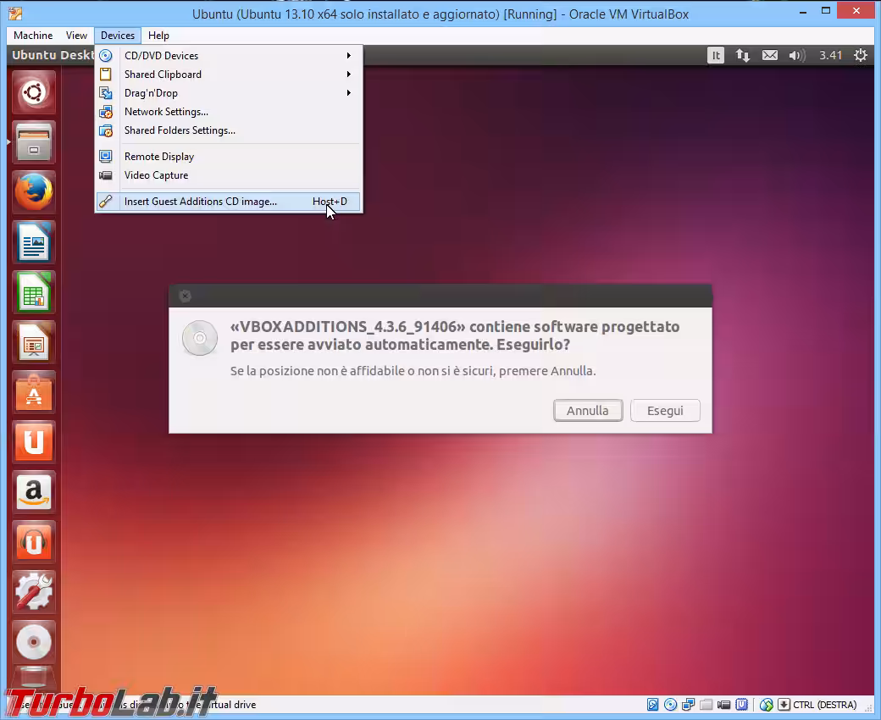Open Firefox from the Ubuntu launcher
881x720 pixels.
pos(34,193)
